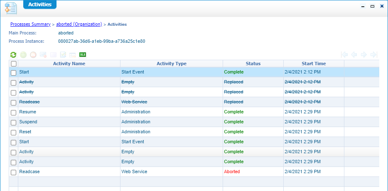Screen dimensions: 388x191
Task: Go to the first page arrow
Action: 344,55
